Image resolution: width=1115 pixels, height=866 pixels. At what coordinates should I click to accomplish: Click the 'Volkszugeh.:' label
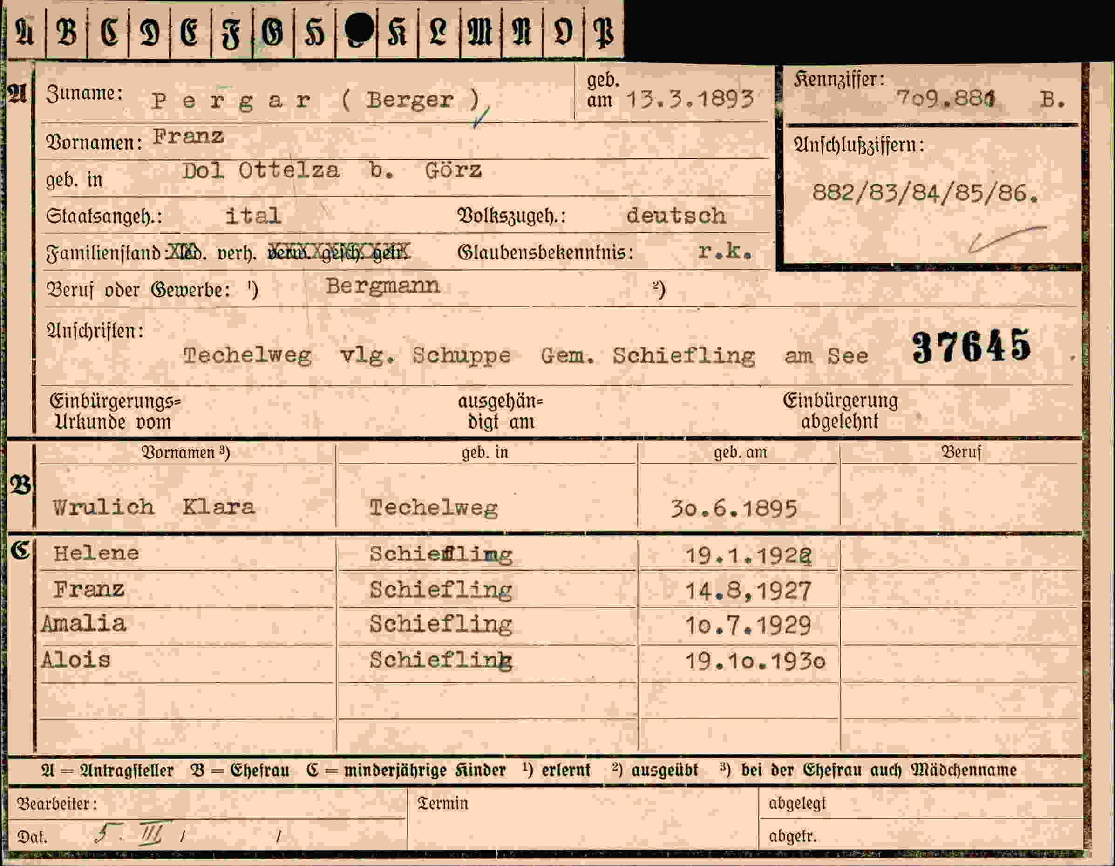(512, 216)
